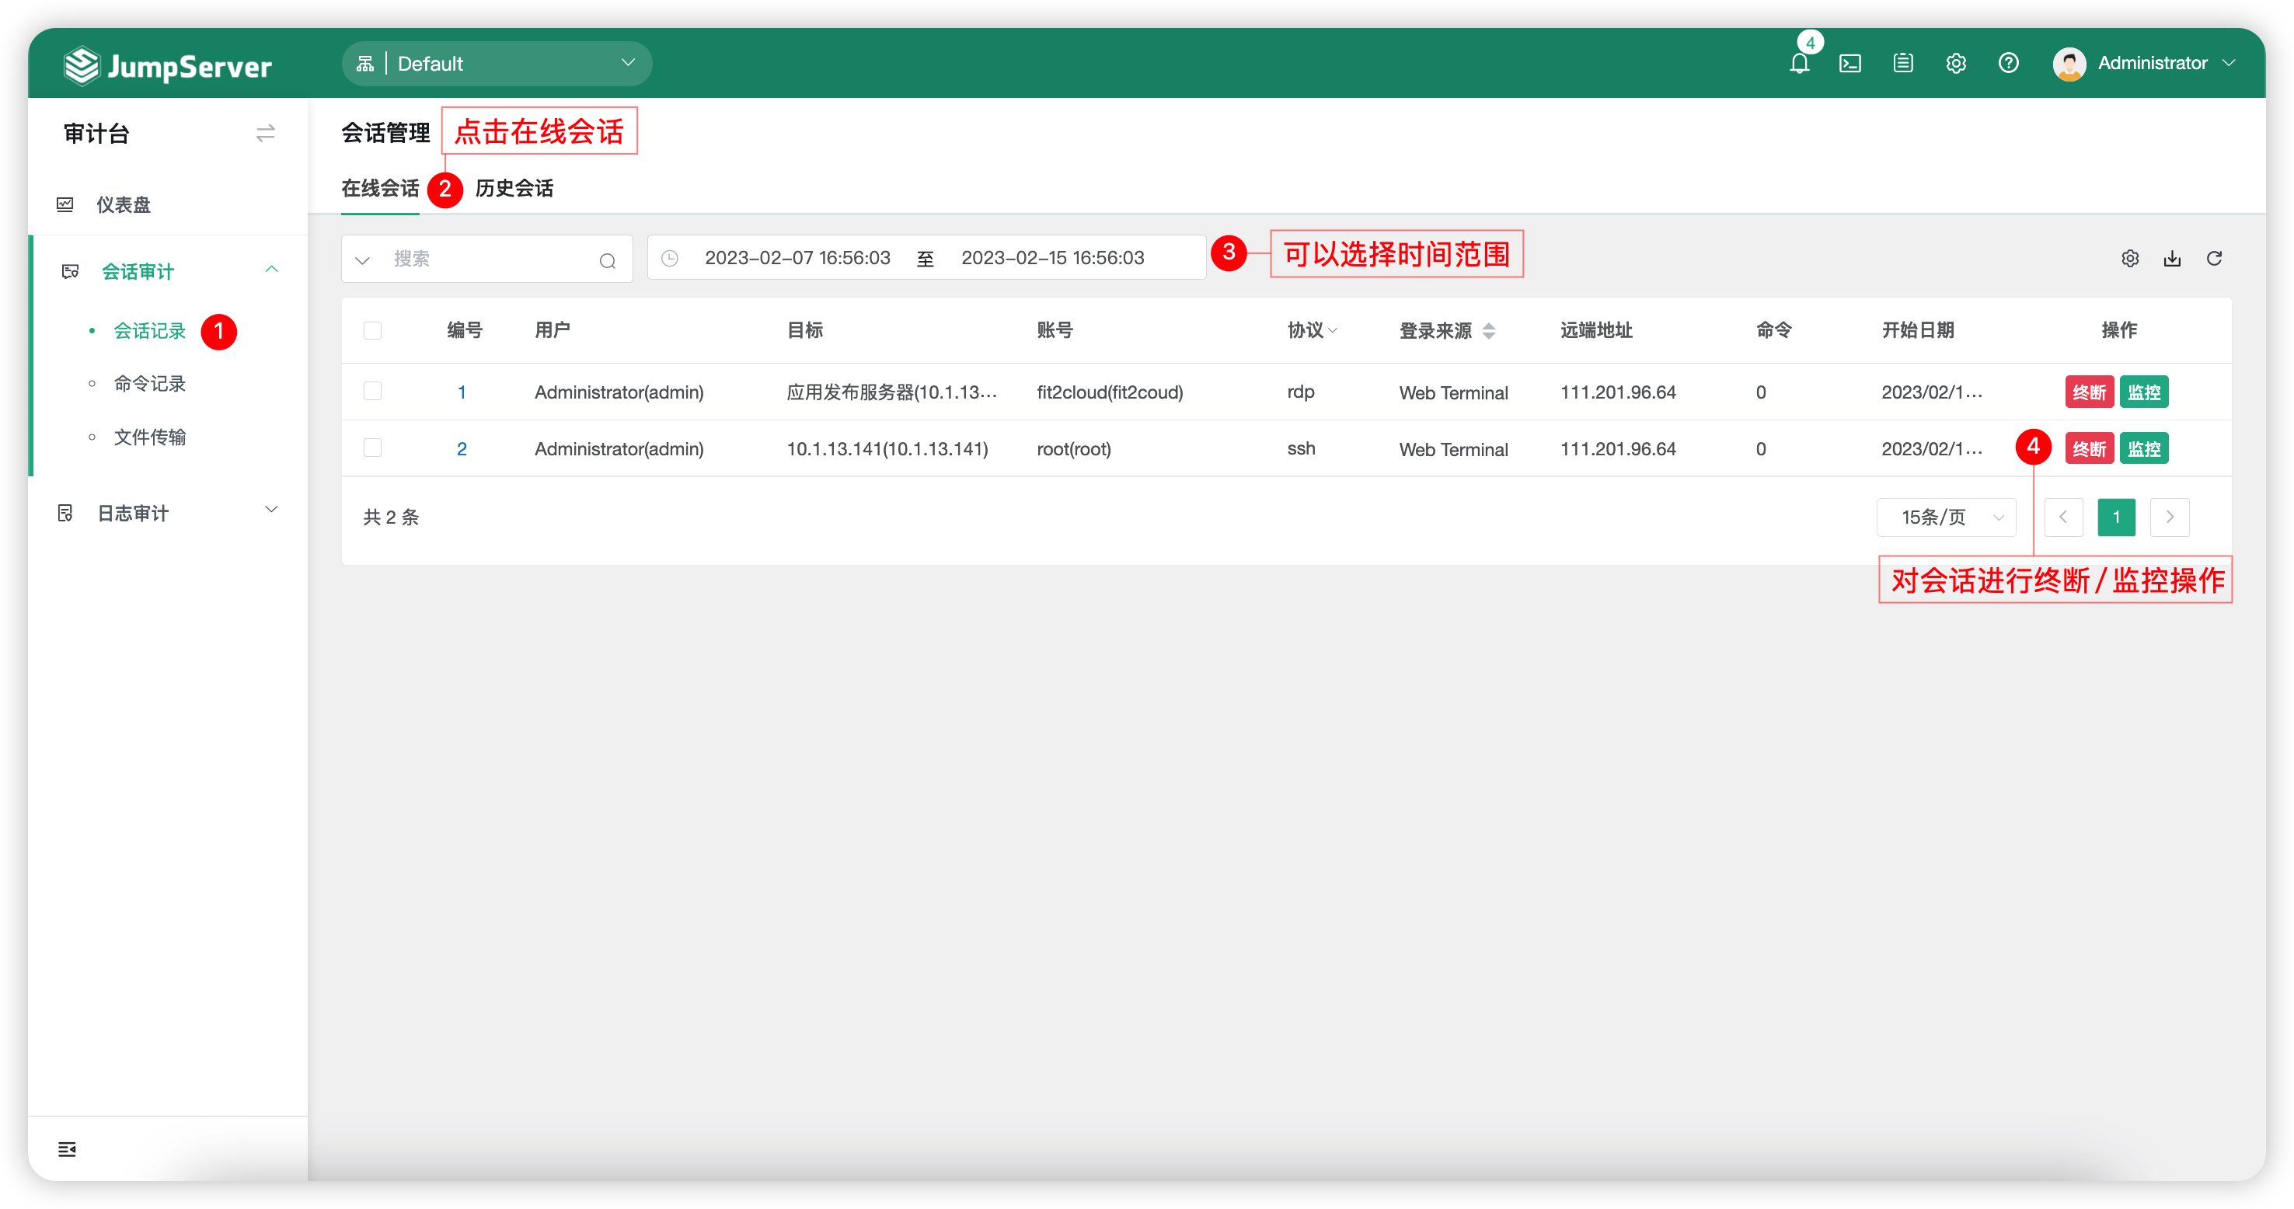The width and height of the screenshot is (2294, 1209).
Task: Open session number 2 link
Action: click(x=462, y=450)
